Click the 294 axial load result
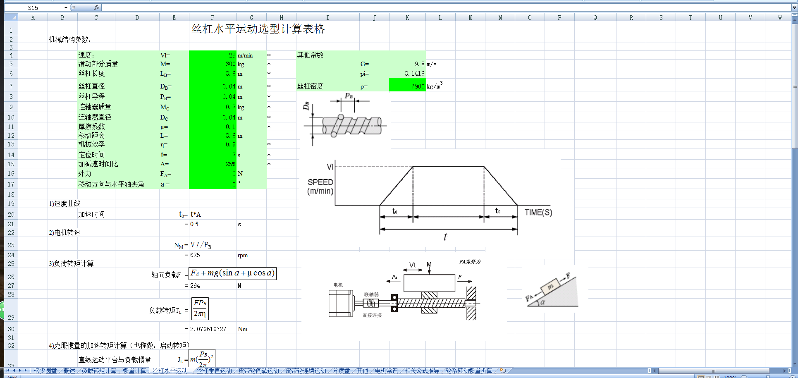The width and height of the screenshot is (798, 378). [213, 286]
